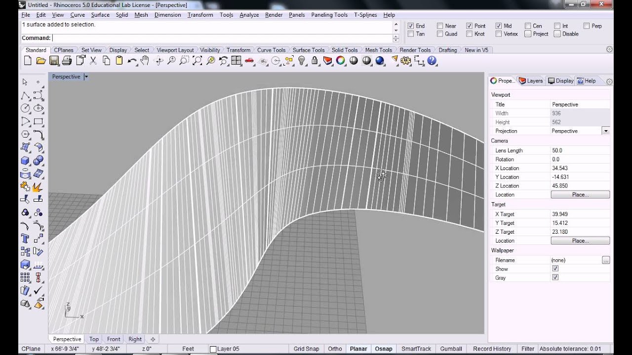The height and width of the screenshot is (355, 632).
Task: Switch to the Top viewport tab
Action: point(94,339)
